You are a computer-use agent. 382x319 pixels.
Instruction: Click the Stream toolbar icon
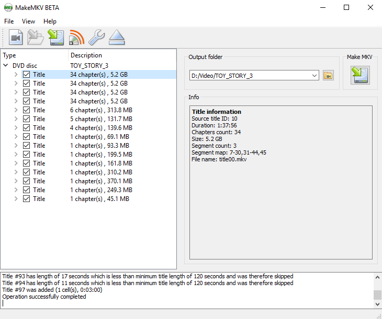[x=76, y=37]
